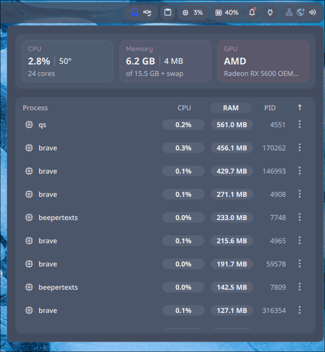Screen dimensions: 325x352
Task: Open options menu for beepertexts PID 7809
Action: [300, 287]
